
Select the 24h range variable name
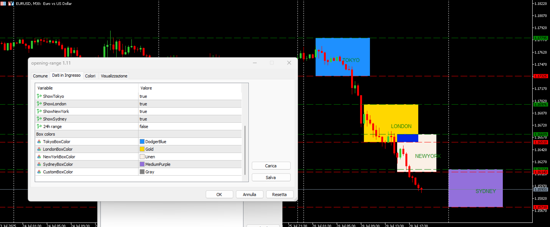(x=52, y=127)
